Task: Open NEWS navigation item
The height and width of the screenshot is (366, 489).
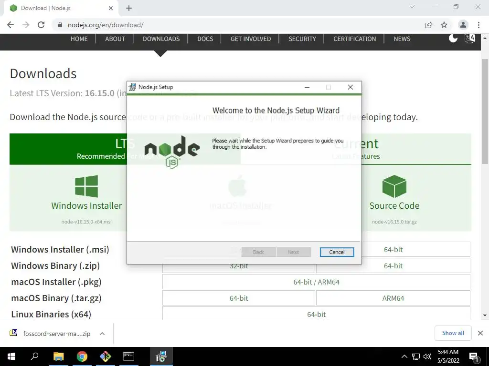Action: click(402, 39)
